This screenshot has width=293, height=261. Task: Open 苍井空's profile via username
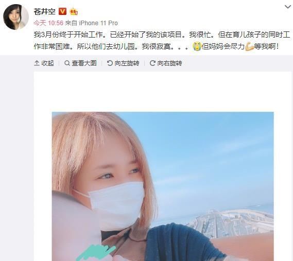(44, 12)
